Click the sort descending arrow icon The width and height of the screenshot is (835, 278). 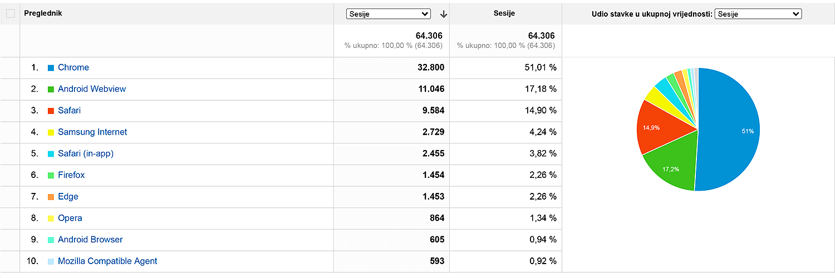tap(443, 14)
